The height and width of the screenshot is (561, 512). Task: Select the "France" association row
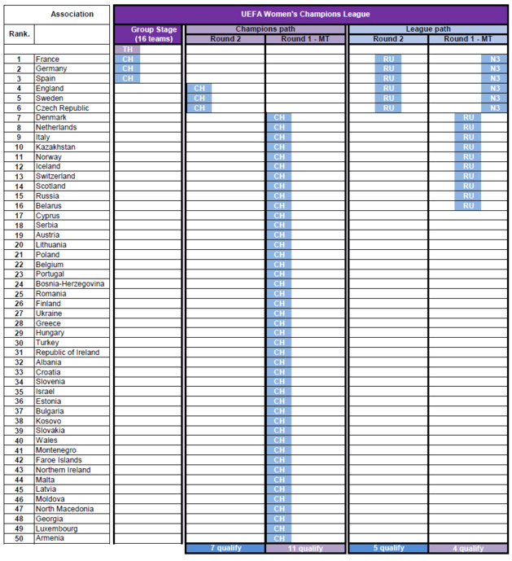point(57,59)
